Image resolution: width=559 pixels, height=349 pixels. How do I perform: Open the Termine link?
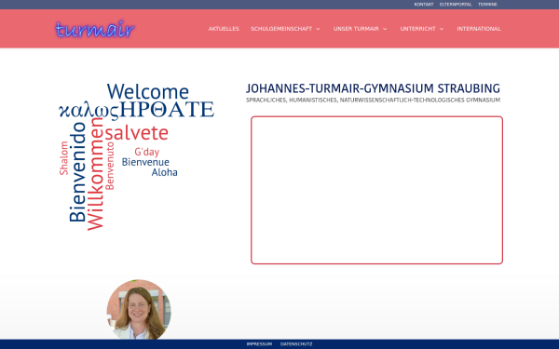(487, 5)
